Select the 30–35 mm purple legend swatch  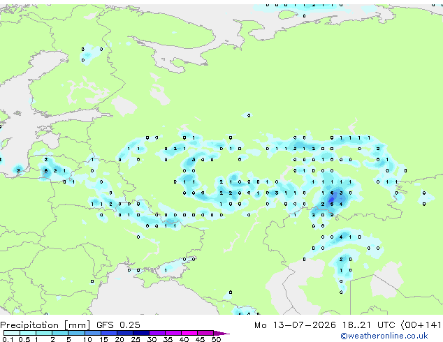[x=157, y=333]
